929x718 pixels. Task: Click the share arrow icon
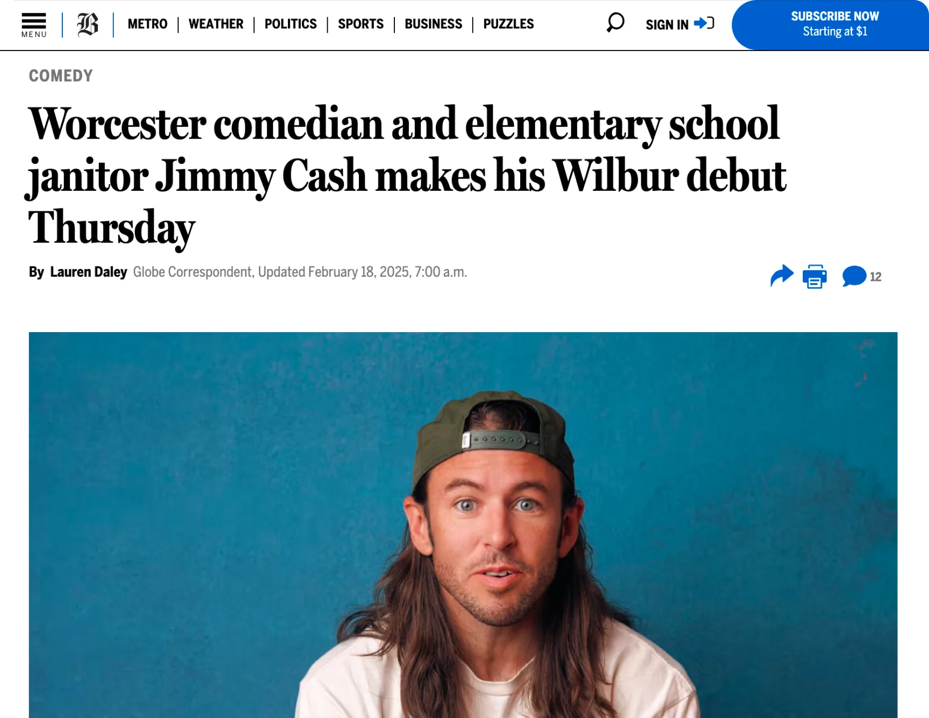(x=781, y=276)
